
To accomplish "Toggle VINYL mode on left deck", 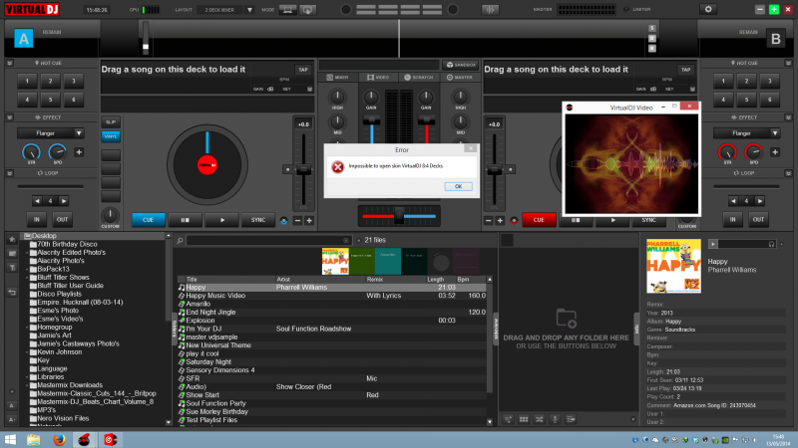I will 110,136.
